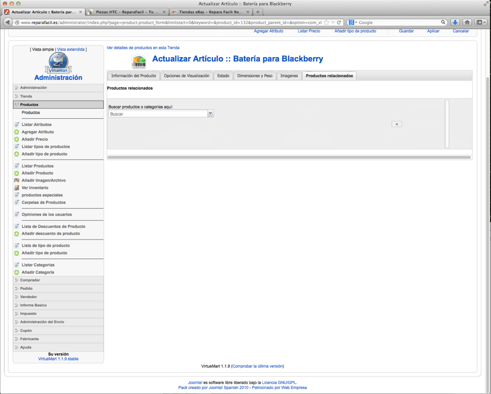Expand the Fabricante sidebar section
491x394 pixels.
pos(58,339)
